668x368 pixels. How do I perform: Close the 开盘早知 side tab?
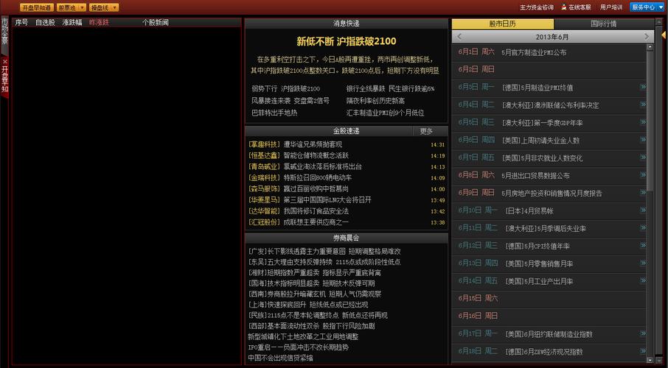pyautogui.click(x=4, y=61)
